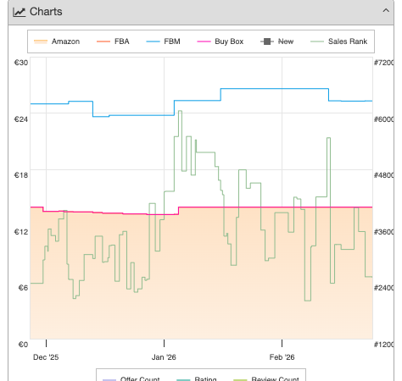Click the Dec '25 axis label
402x381 pixels.
click(x=46, y=357)
